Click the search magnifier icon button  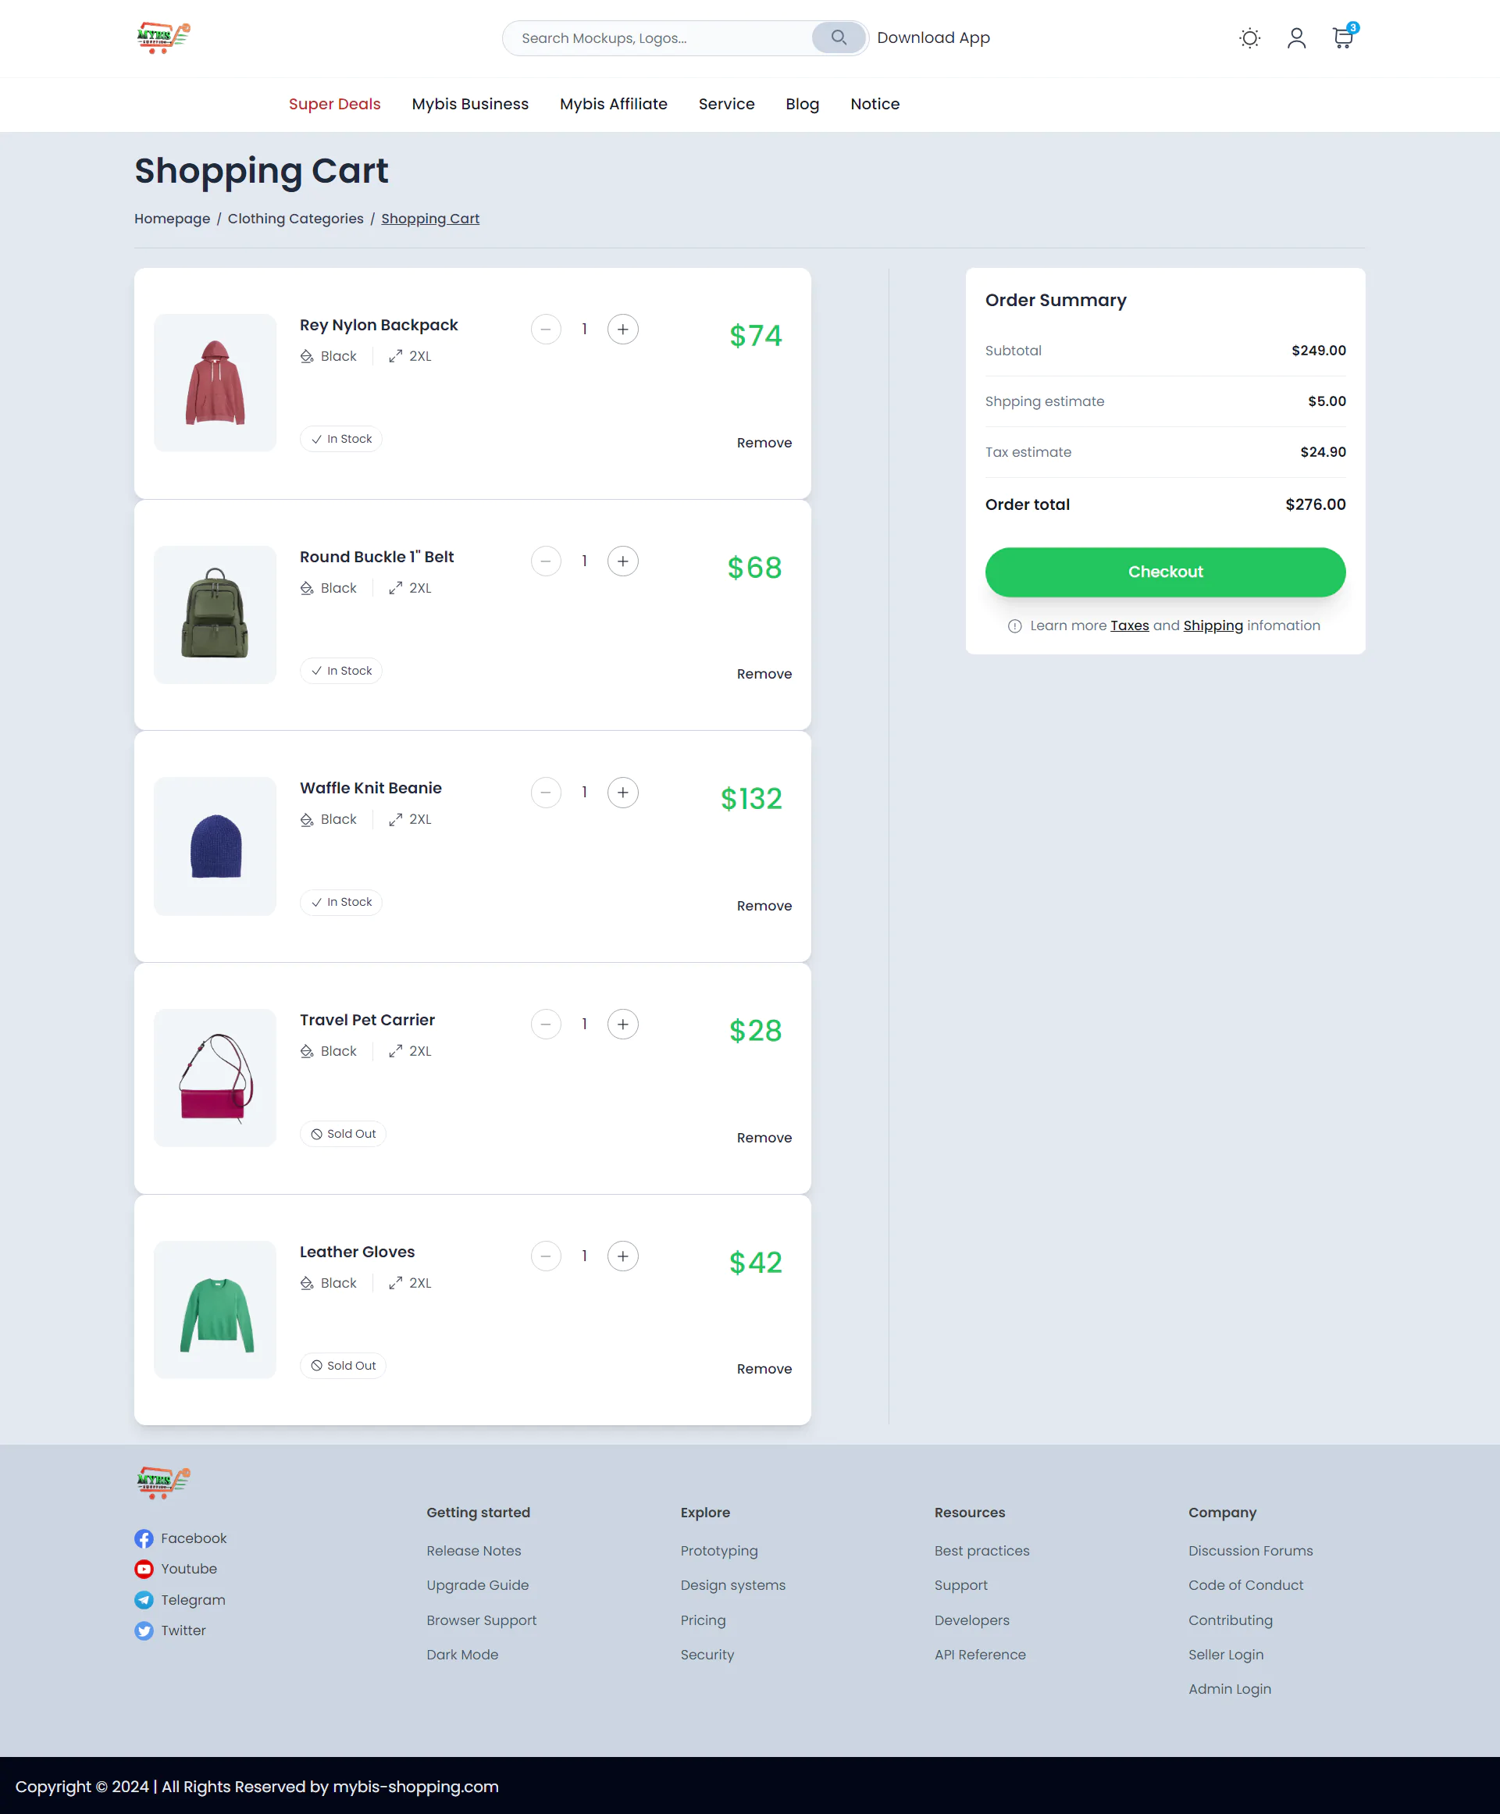838,38
